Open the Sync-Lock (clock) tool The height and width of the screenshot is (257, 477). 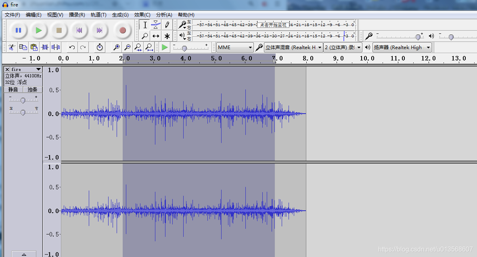(x=100, y=47)
